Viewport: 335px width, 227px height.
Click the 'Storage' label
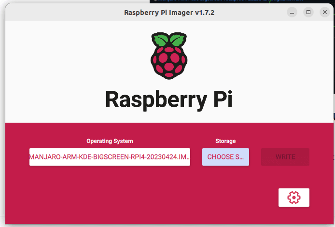point(225,141)
